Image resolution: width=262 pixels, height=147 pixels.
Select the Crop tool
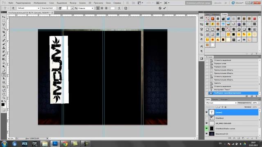4,32
